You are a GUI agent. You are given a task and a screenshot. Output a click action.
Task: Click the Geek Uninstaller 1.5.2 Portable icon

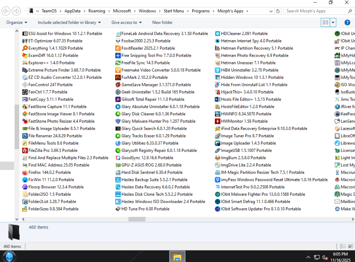click(118, 92)
